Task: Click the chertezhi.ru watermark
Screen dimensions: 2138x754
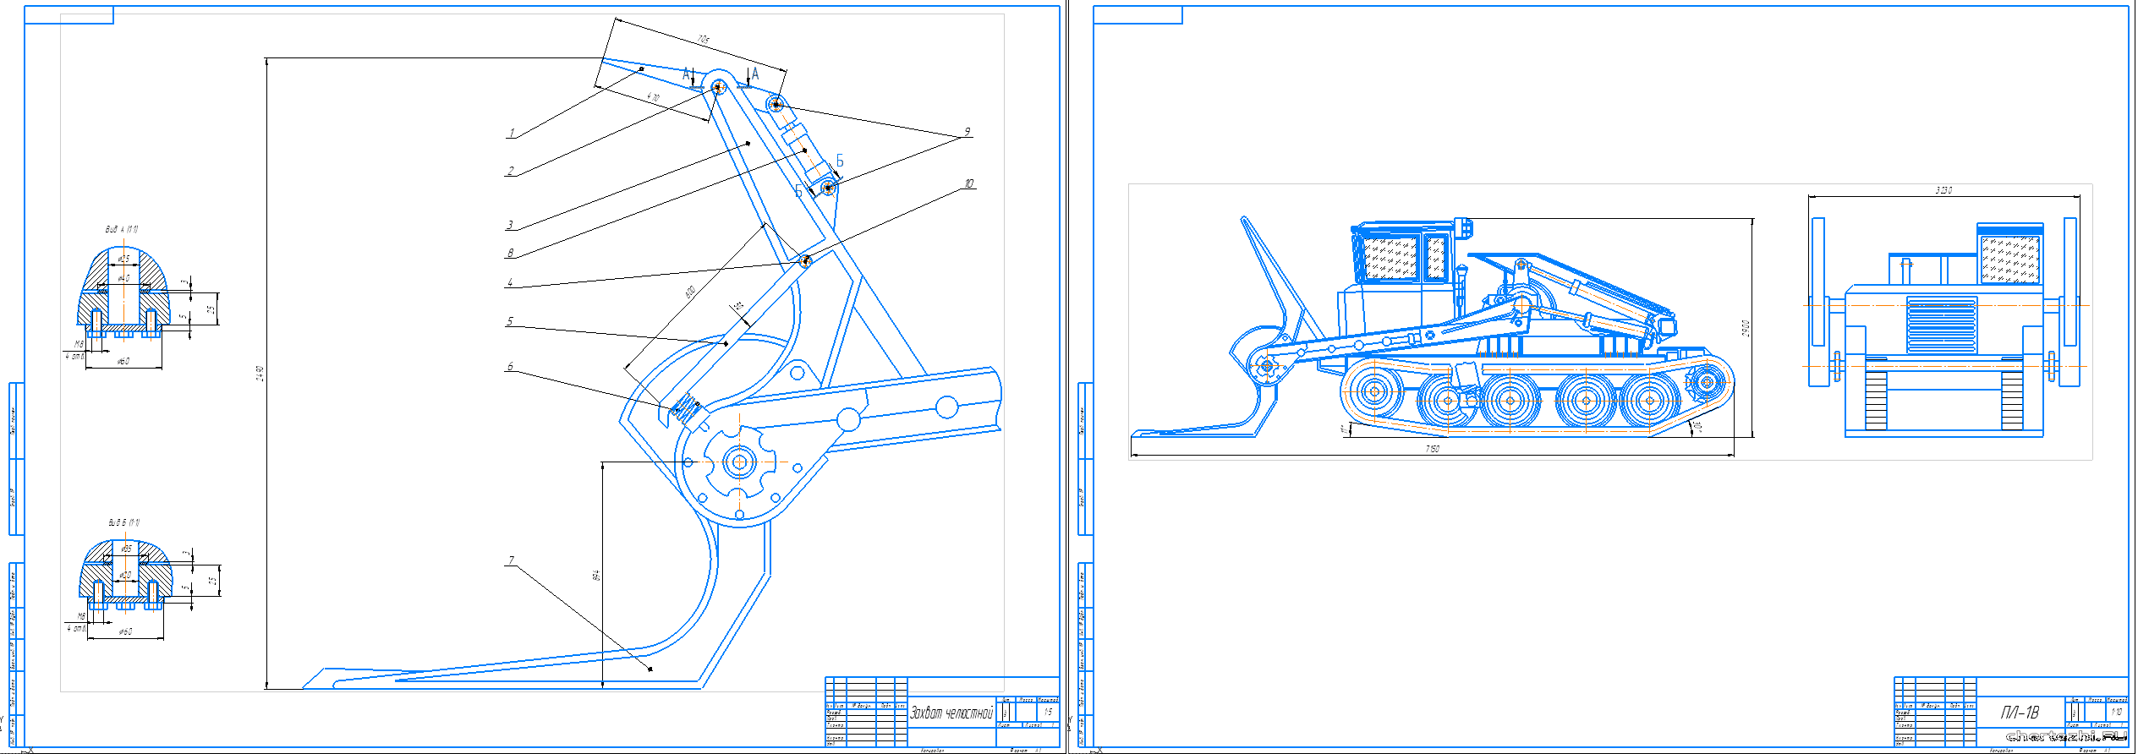Action: point(2065,736)
